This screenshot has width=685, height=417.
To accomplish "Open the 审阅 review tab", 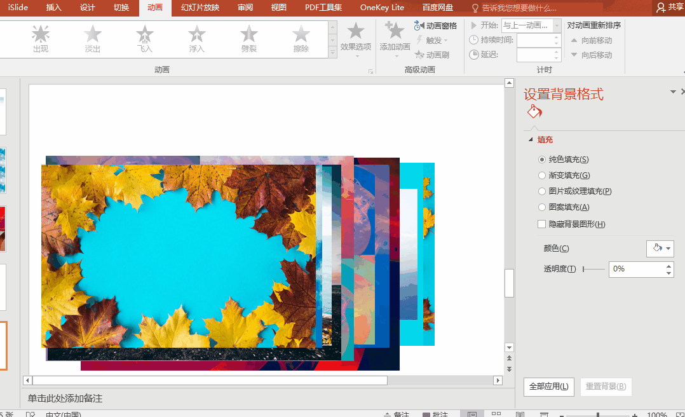I will click(245, 8).
